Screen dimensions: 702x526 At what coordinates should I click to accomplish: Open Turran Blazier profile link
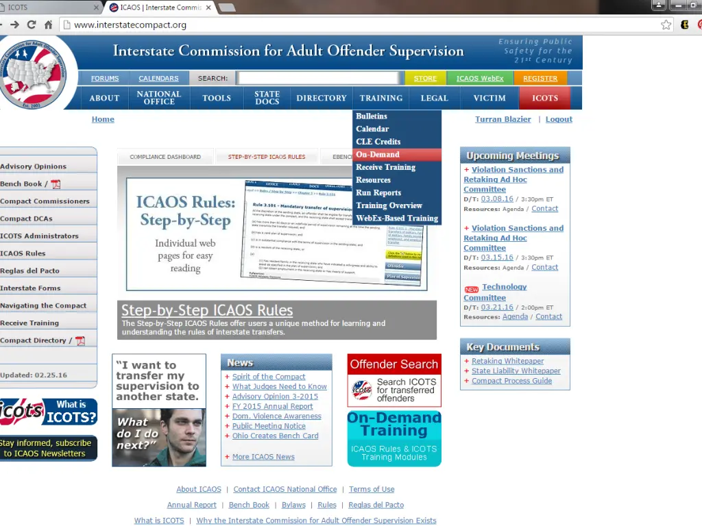pos(503,119)
